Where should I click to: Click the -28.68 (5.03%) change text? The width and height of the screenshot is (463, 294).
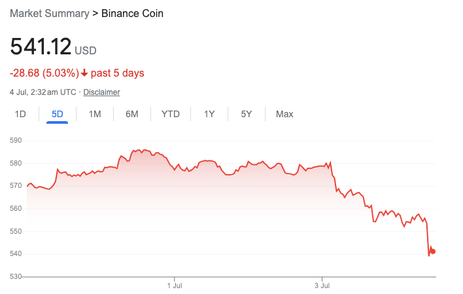44,73
